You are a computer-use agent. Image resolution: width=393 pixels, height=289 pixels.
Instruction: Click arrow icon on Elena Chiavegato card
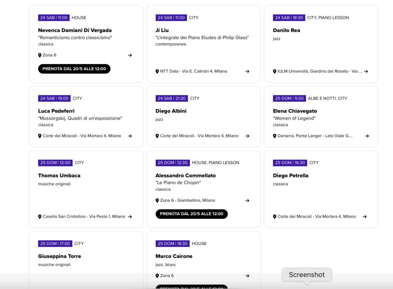(x=367, y=136)
